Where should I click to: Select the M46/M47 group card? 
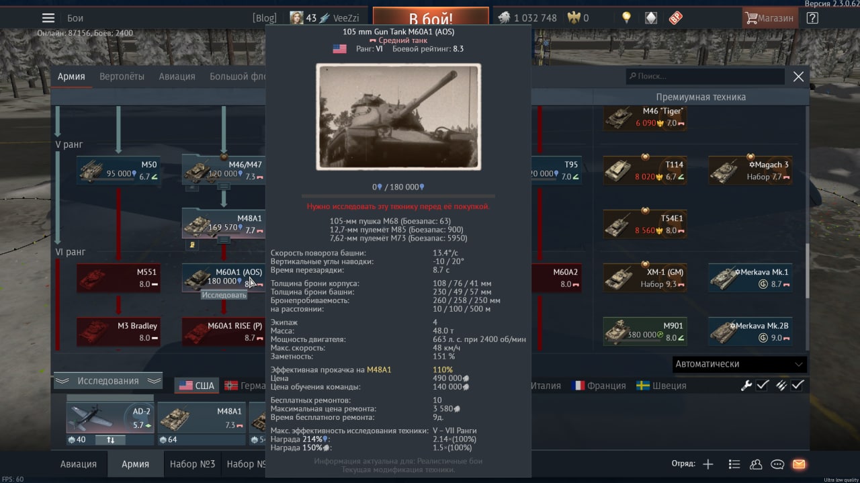click(223, 170)
